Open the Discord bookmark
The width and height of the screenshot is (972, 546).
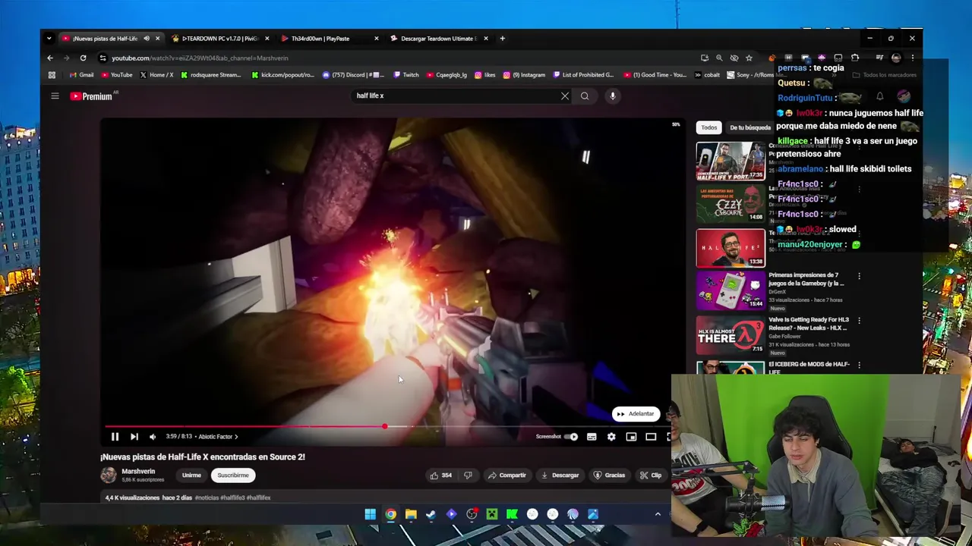pyautogui.click(x=353, y=75)
